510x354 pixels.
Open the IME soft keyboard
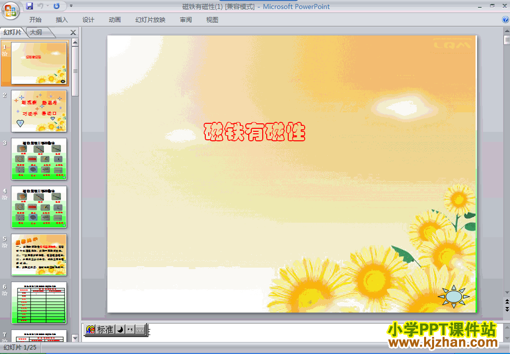click(x=140, y=330)
